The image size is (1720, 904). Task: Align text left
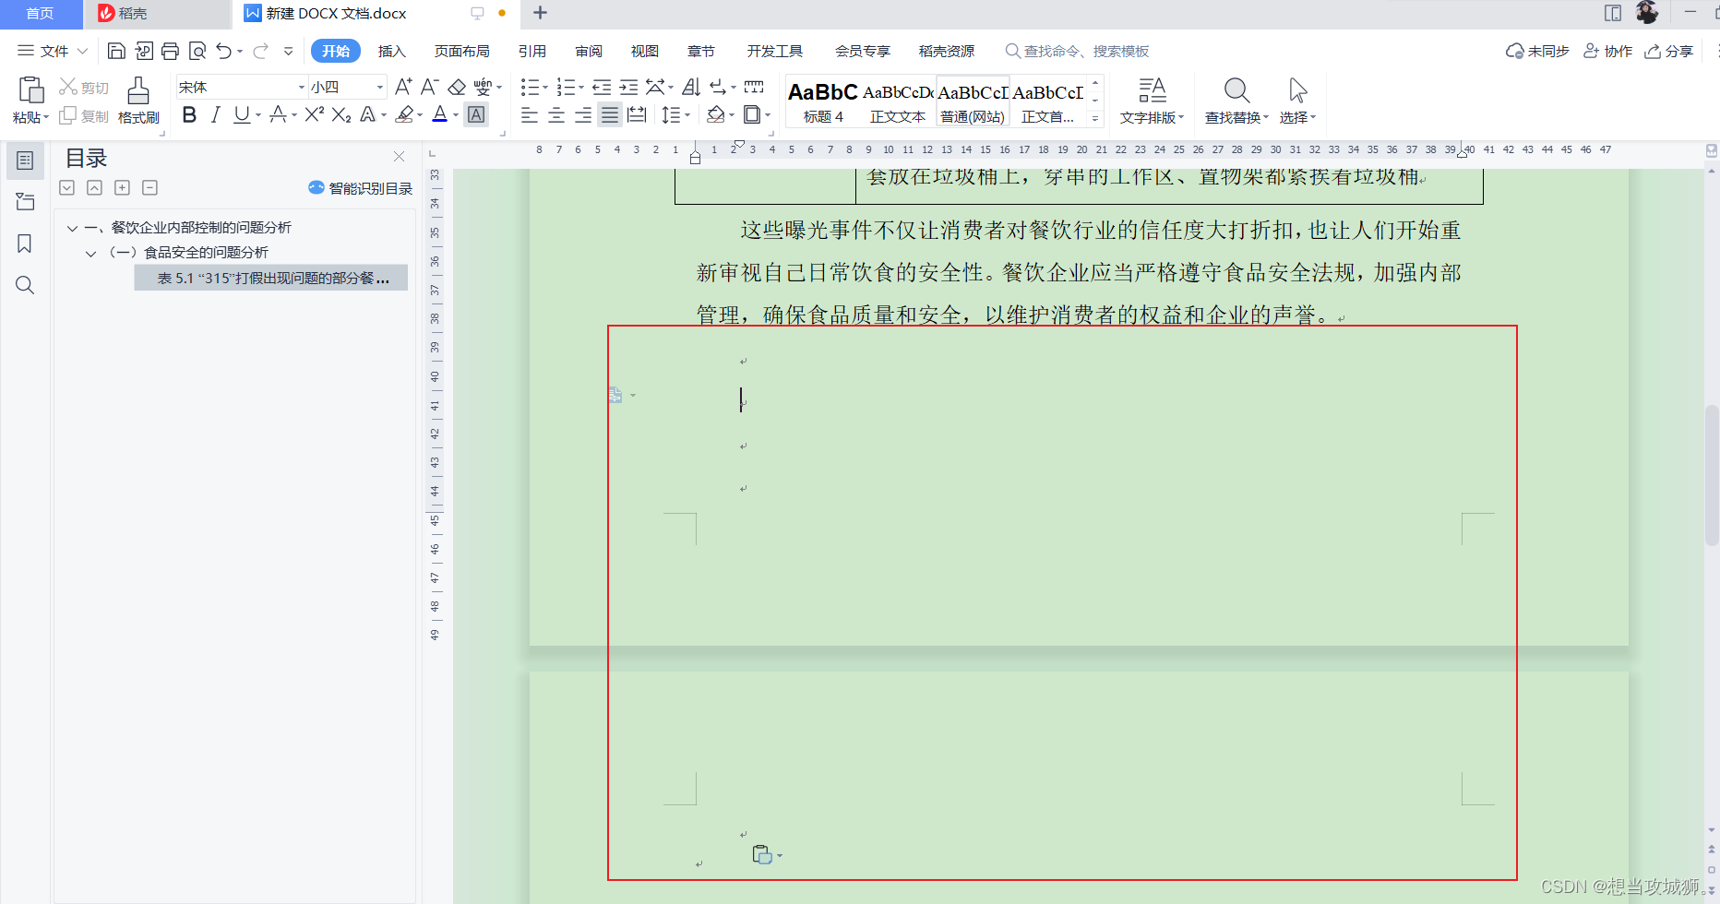coord(530,114)
